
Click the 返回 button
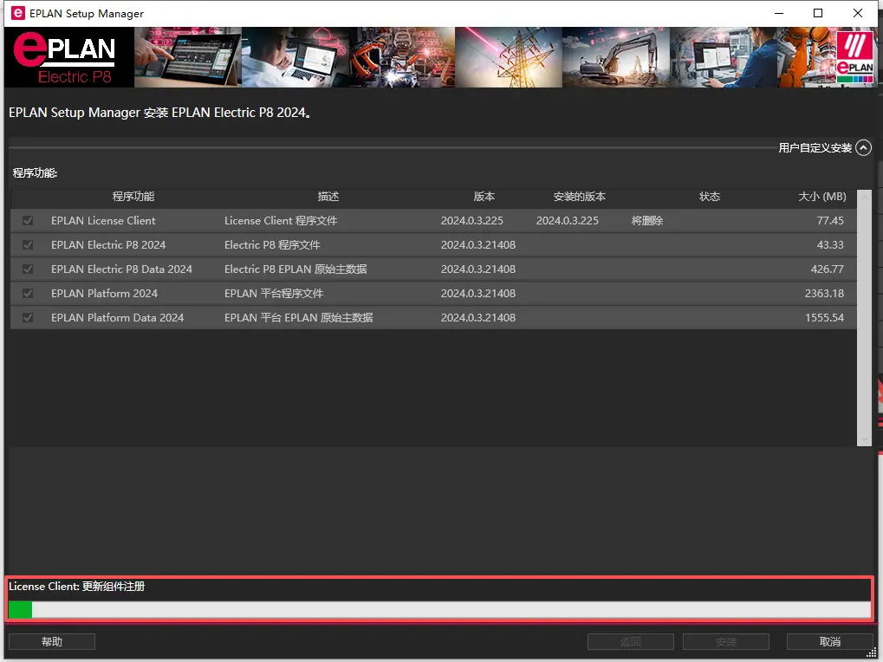pos(631,642)
